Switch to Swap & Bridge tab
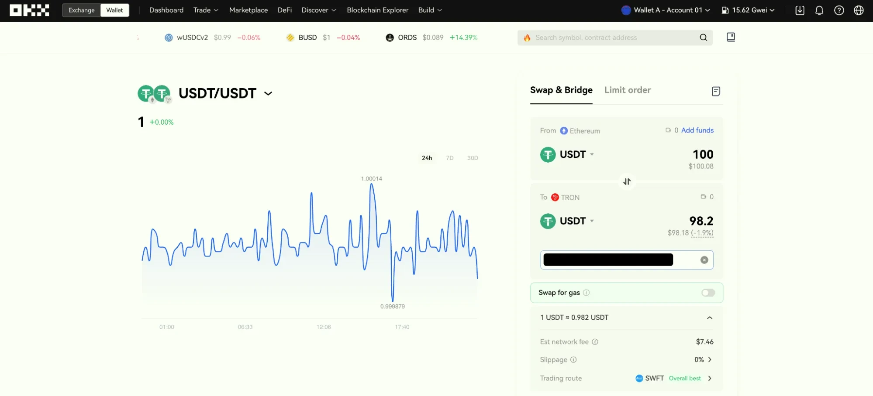The height and width of the screenshot is (396, 873). pos(561,90)
